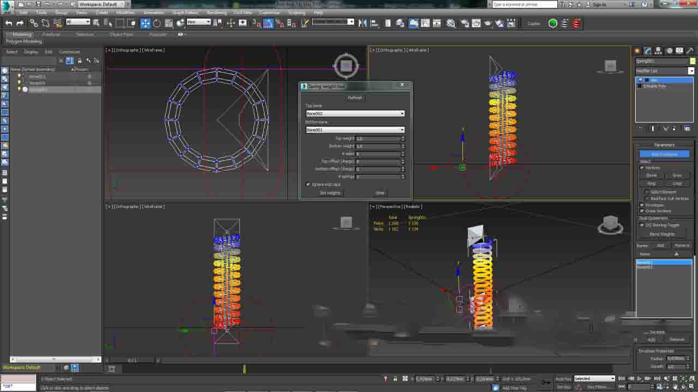Screen dimensions: 698x392
Task: Click the Undo arrow in main toolbar
Action: point(8,23)
